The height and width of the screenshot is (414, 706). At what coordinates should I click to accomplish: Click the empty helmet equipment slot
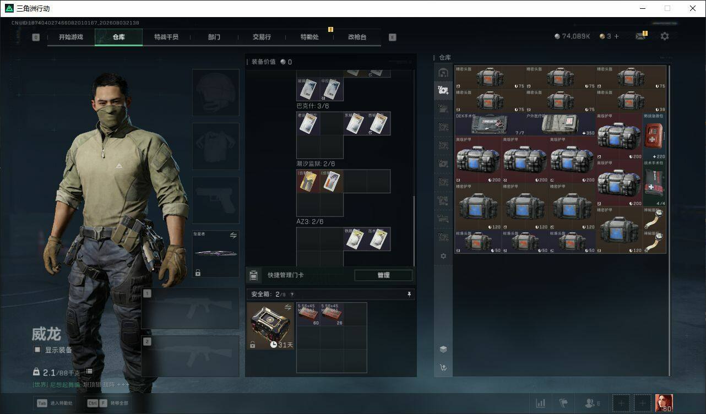(x=215, y=92)
